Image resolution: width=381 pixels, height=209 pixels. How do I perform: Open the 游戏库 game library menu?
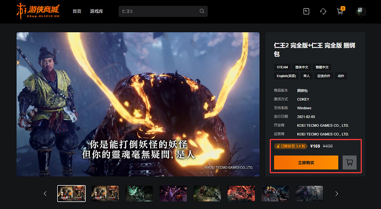pos(97,11)
